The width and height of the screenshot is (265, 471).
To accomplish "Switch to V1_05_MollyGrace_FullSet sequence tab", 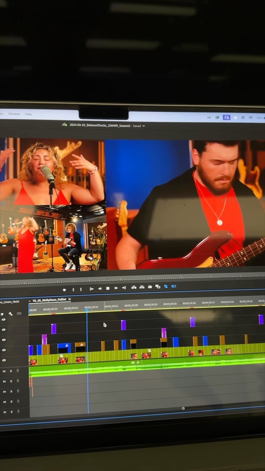I will 49,300.
